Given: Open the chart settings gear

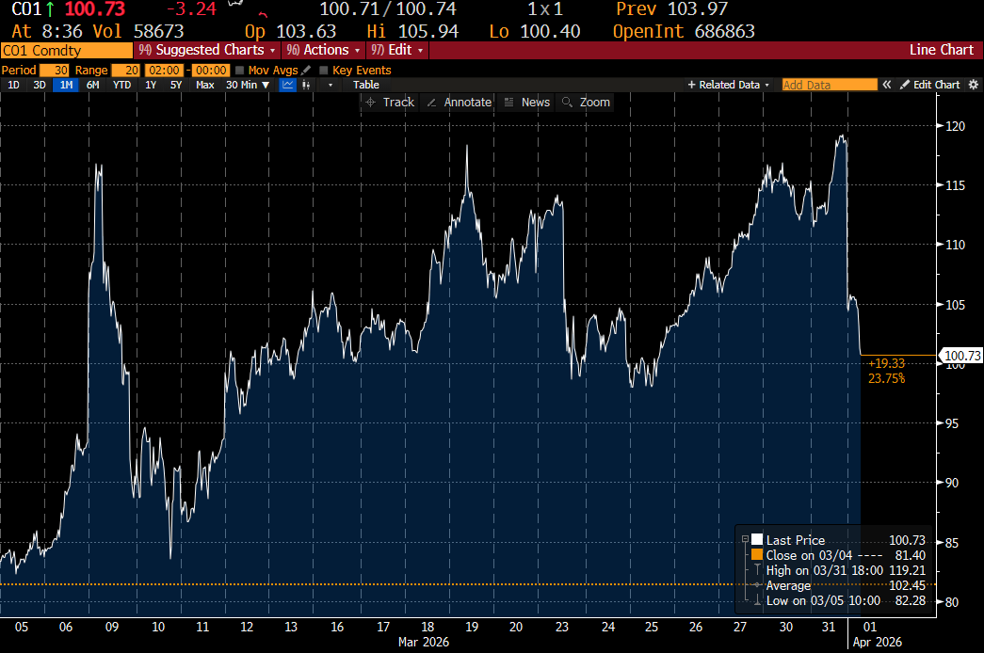Looking at the screenshot, I should pyautogui.click(x=974, y=85).
